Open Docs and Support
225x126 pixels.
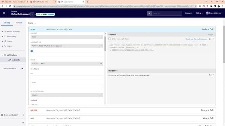[11, 115]
